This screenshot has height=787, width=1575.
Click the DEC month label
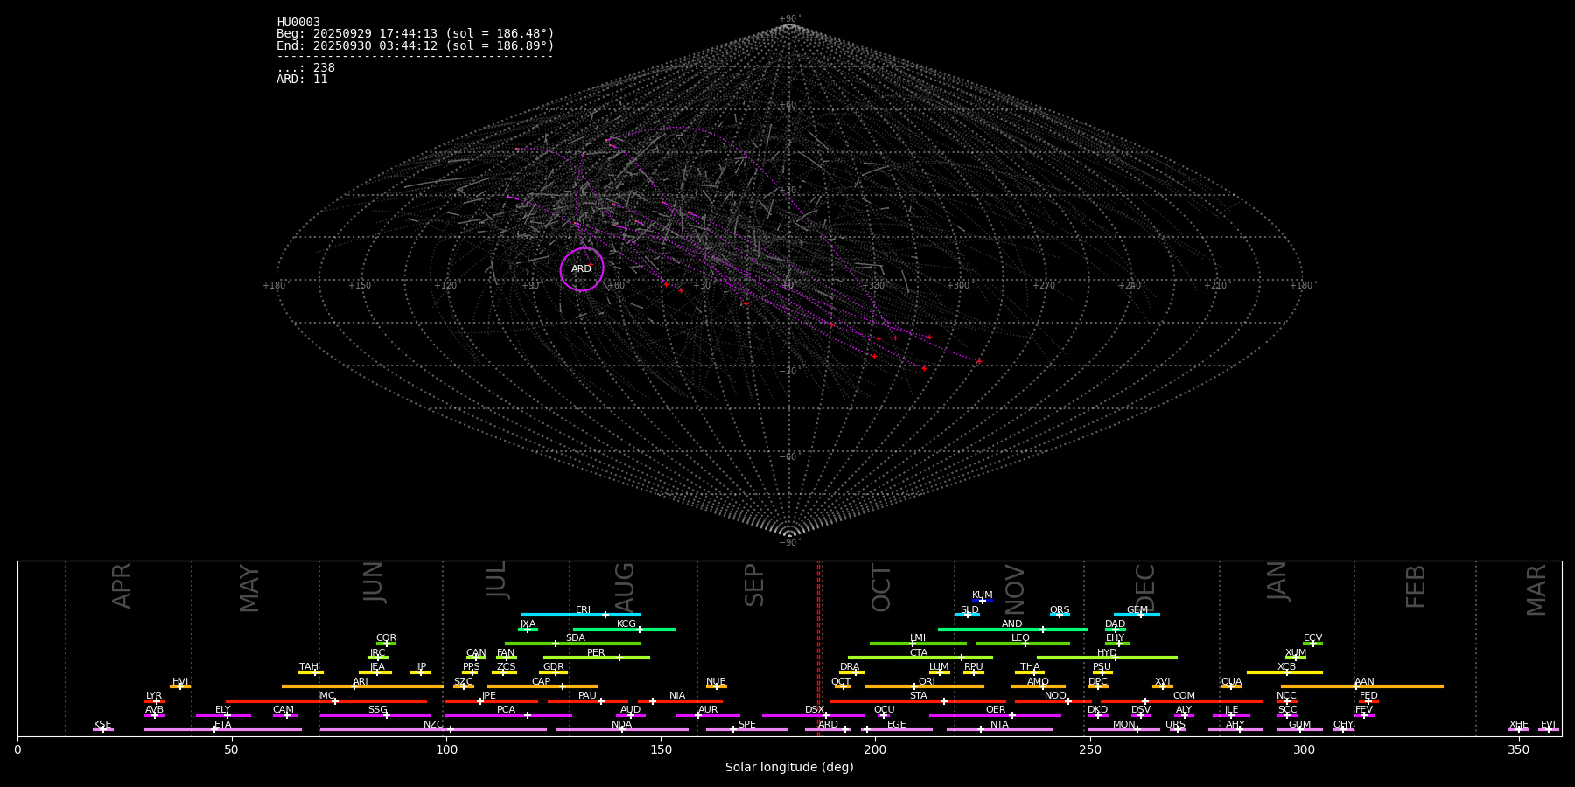[1145, 589]
